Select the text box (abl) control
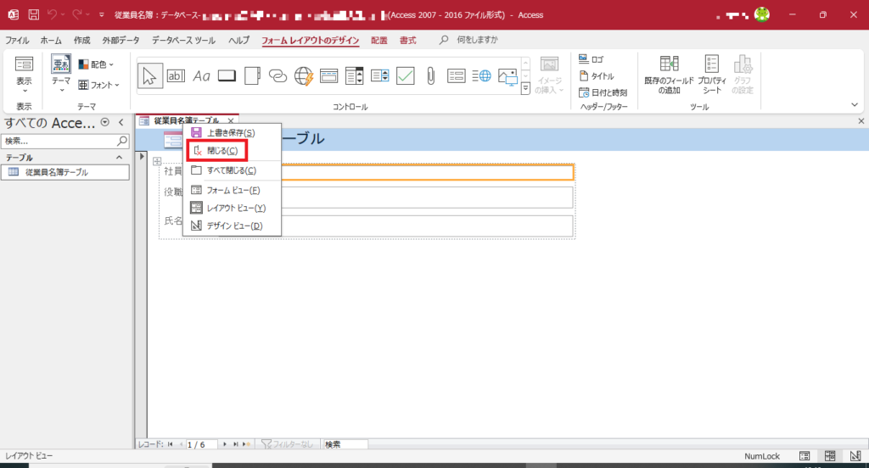Viewport: 869px width, 468px height. point(176,75)
